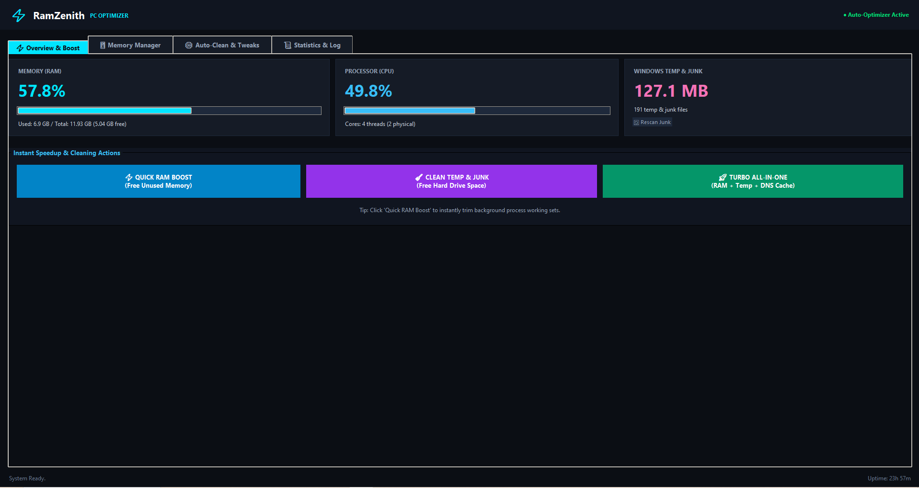
Task: Click the 'PC OPTIMIZER' subtitle in header
Action: (x=109, y=16)
